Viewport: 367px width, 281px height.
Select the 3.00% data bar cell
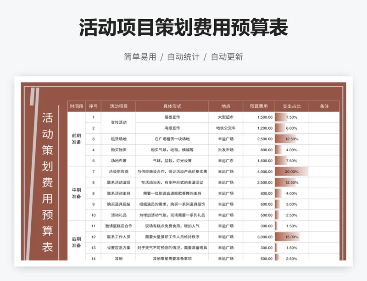click(x=292, y=204)
